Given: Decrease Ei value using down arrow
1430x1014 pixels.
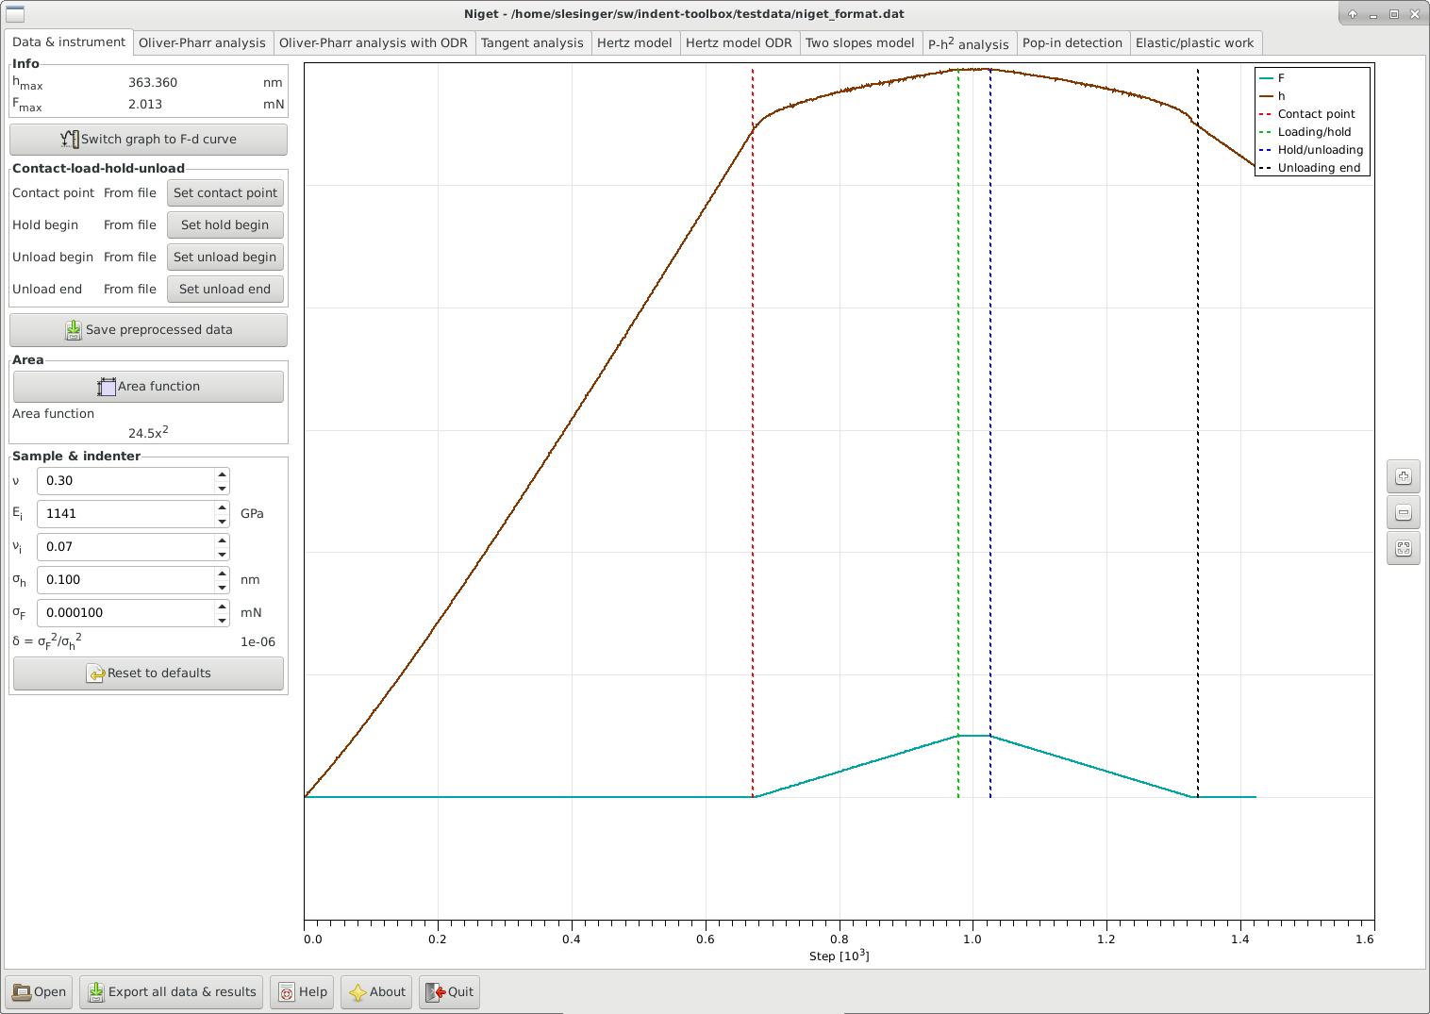Looking at the screenshot, I should tap(223, 521).
